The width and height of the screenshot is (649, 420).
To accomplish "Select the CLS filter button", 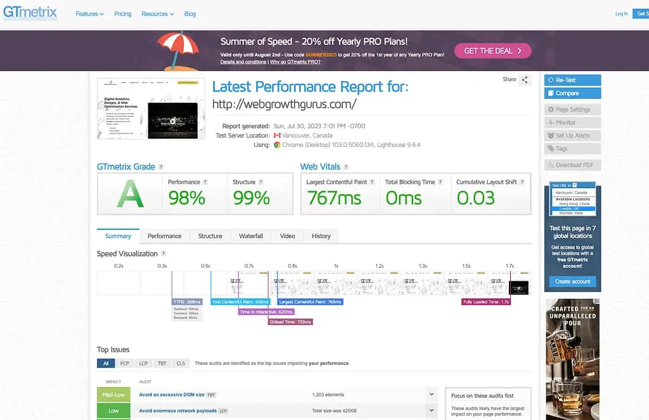I will (x=180, y=363).
